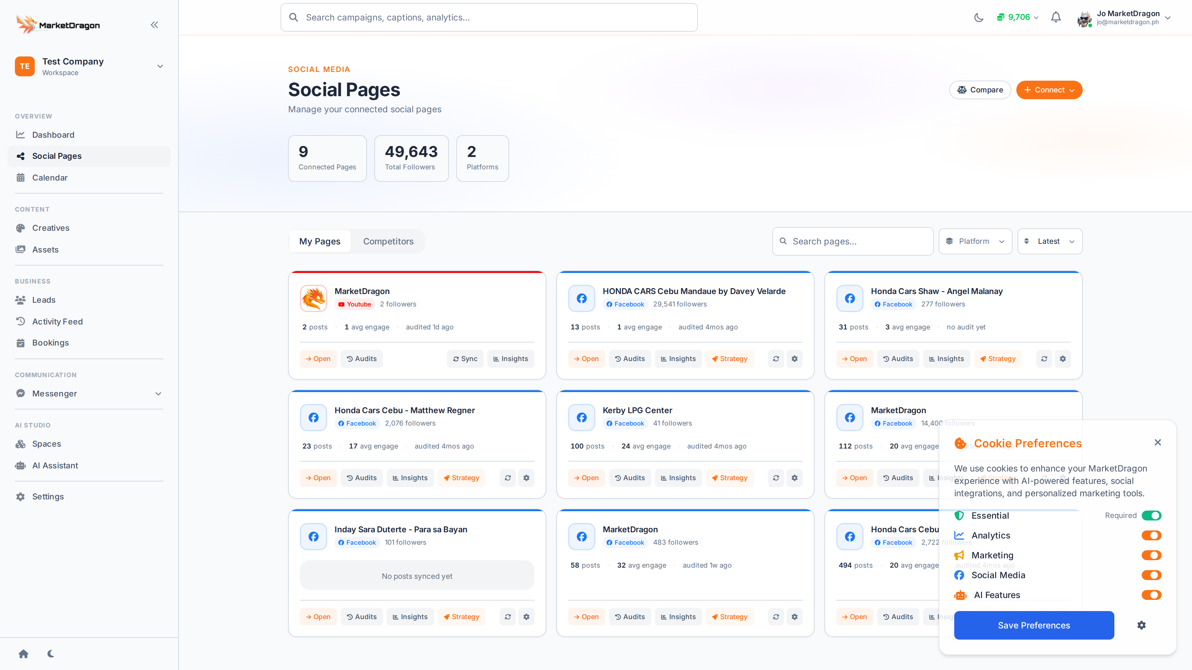Click MarketDragon logo in sidebar

pyautogui.click(x=58, y=25)
